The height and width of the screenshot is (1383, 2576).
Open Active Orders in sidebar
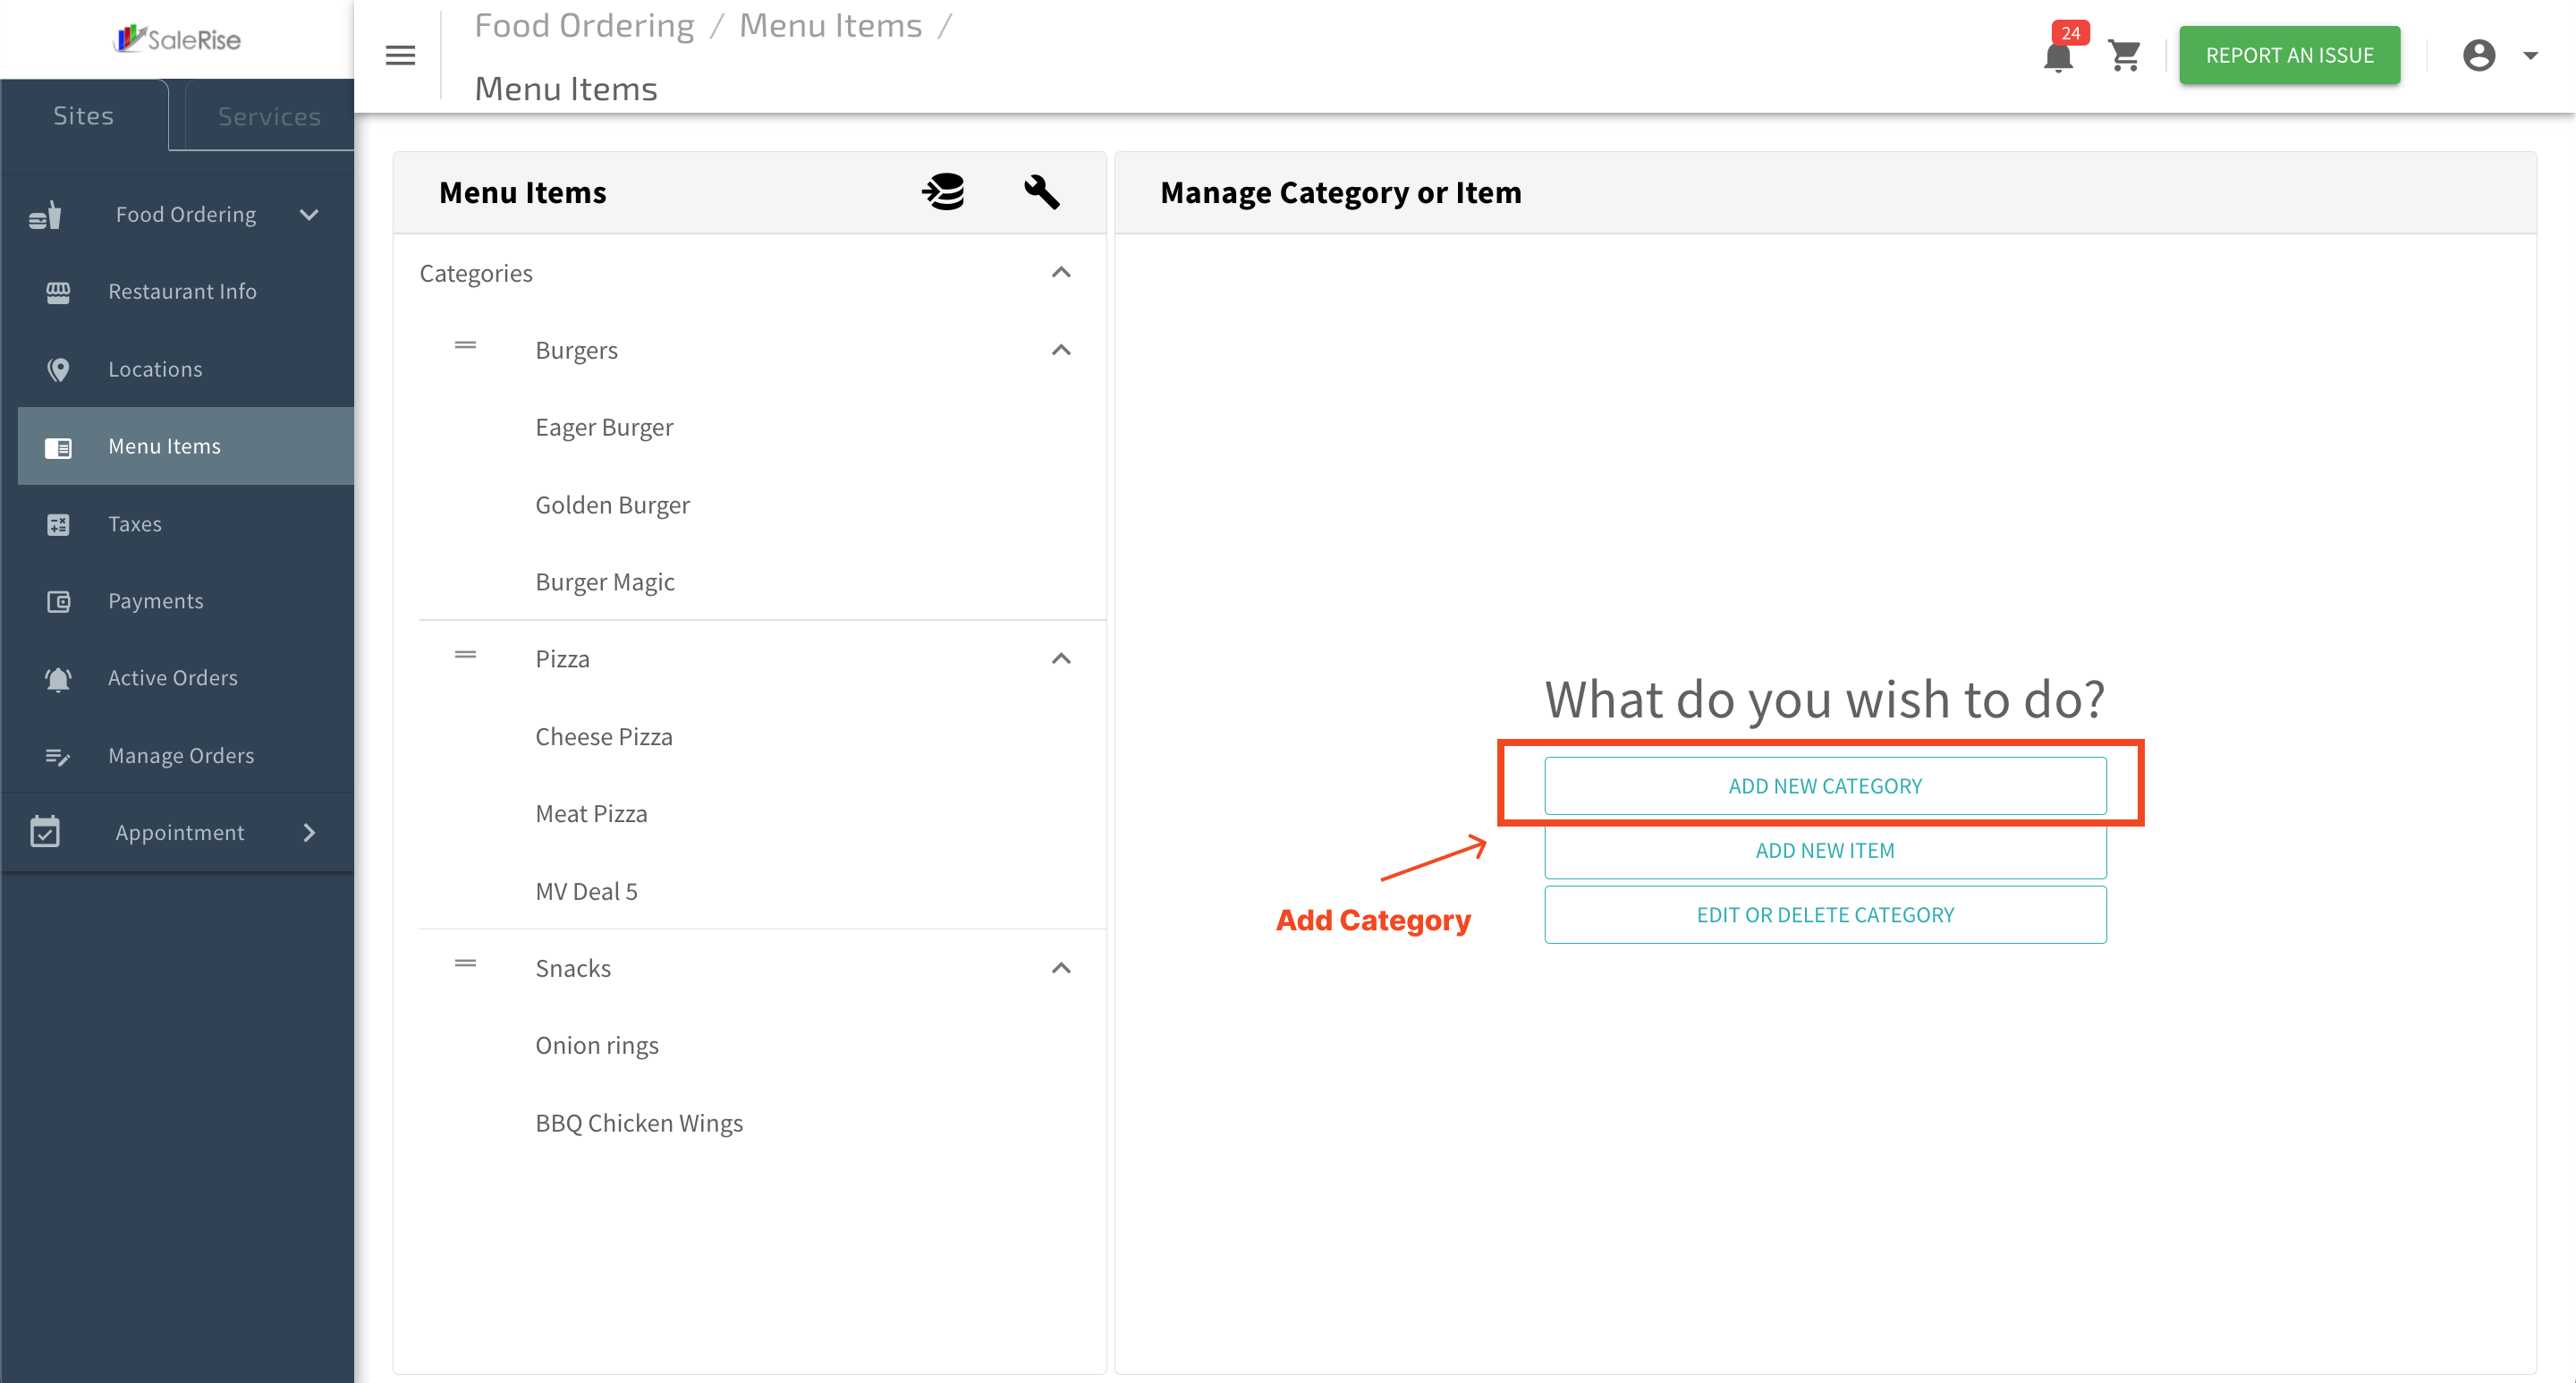pos(186,678)
